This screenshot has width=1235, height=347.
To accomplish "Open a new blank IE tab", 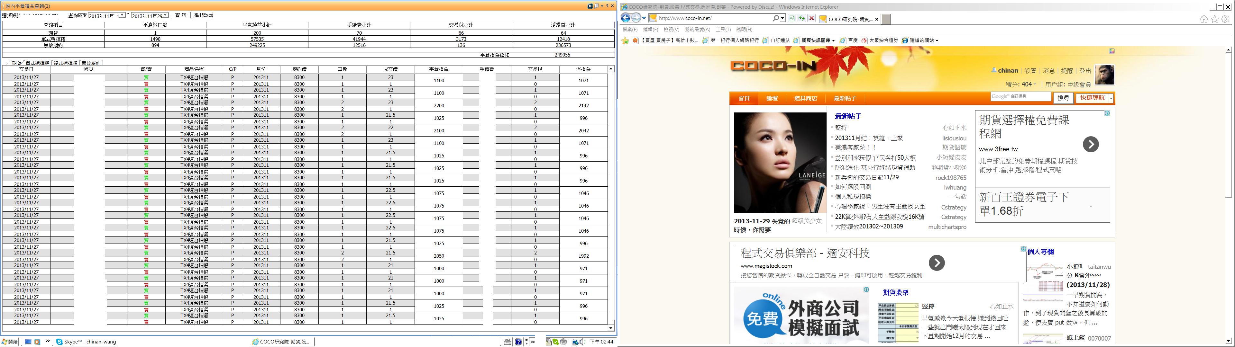I will click(886, 19).
